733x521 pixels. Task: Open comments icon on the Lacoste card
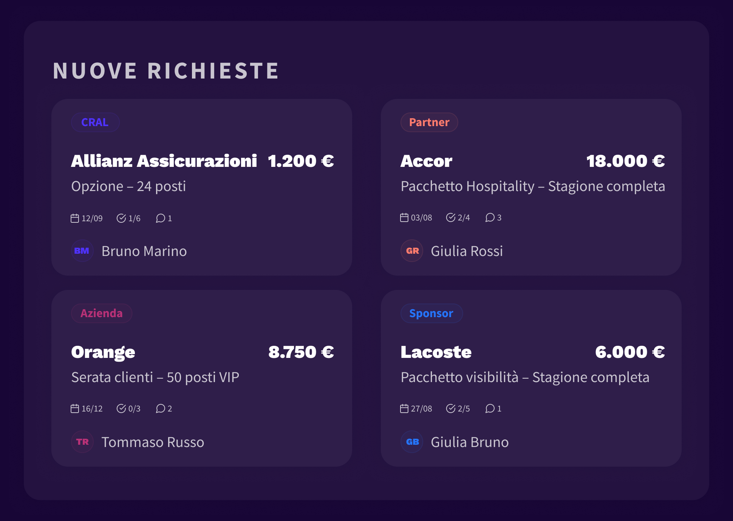490,408
